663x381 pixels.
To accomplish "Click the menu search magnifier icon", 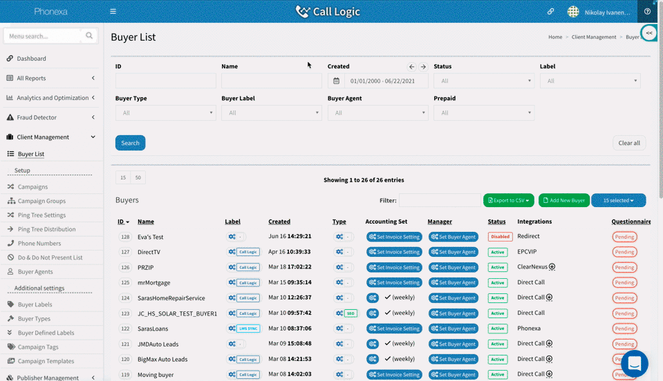I will tap(89, 36).
